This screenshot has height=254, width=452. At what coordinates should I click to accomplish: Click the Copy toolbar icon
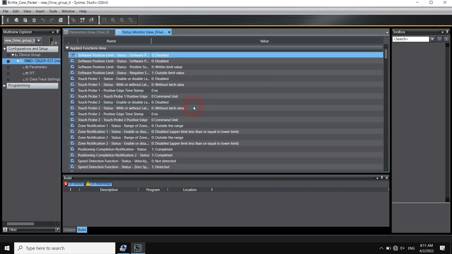16,20
